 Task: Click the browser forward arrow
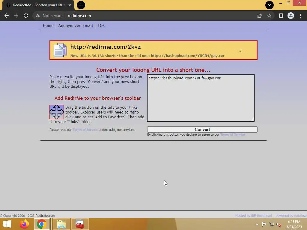coord(16,16)
